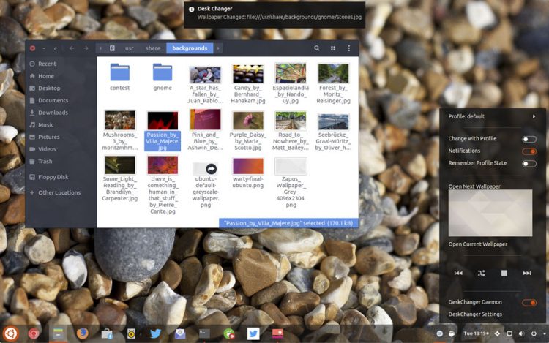This screenshot has height=343, width=549.
Task: Open window dropdown arrow beside close button
Action: coord(44,48)
